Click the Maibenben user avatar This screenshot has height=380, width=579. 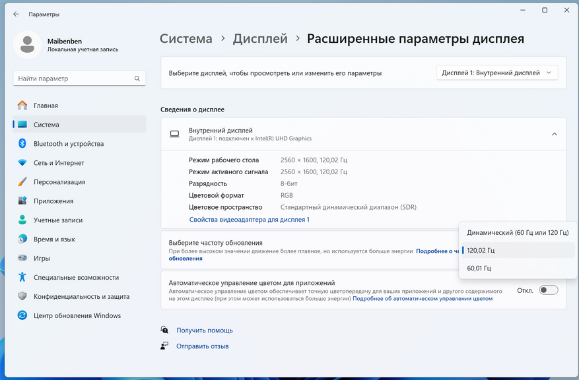[27, 45]
